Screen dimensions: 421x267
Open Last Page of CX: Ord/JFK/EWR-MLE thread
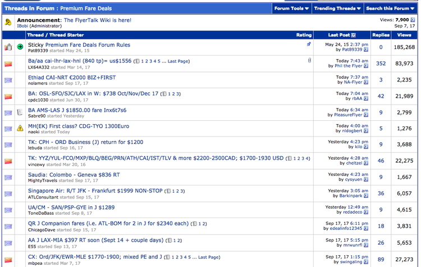[208, 257]
